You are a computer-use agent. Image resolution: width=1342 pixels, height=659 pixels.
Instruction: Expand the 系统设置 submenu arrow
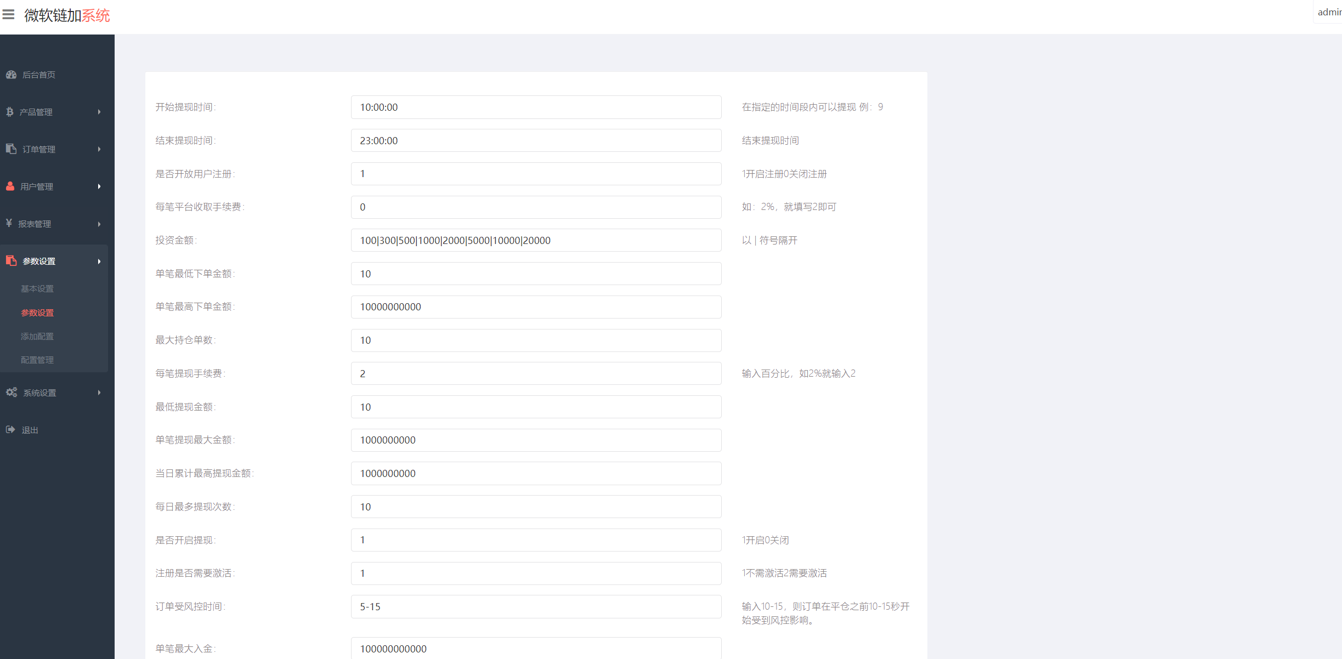(99, 393)
